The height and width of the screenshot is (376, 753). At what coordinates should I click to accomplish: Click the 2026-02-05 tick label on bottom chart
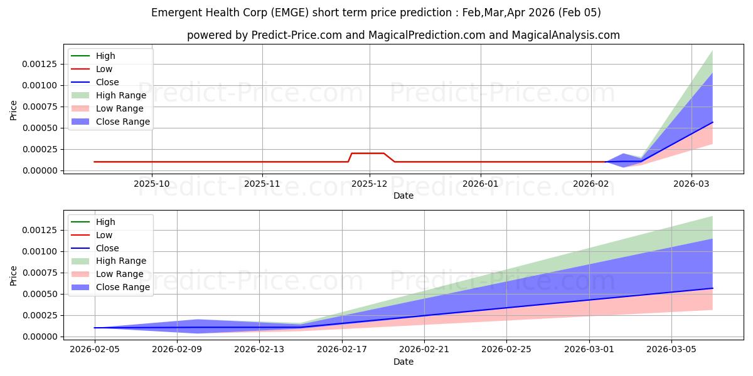point(95,350)
